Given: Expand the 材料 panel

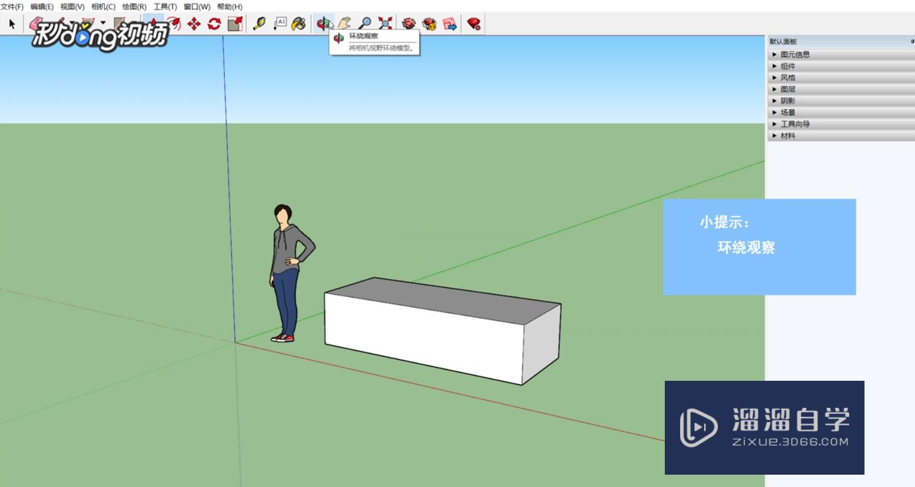Looking at the screenshot, I should [x=841, y=136].
